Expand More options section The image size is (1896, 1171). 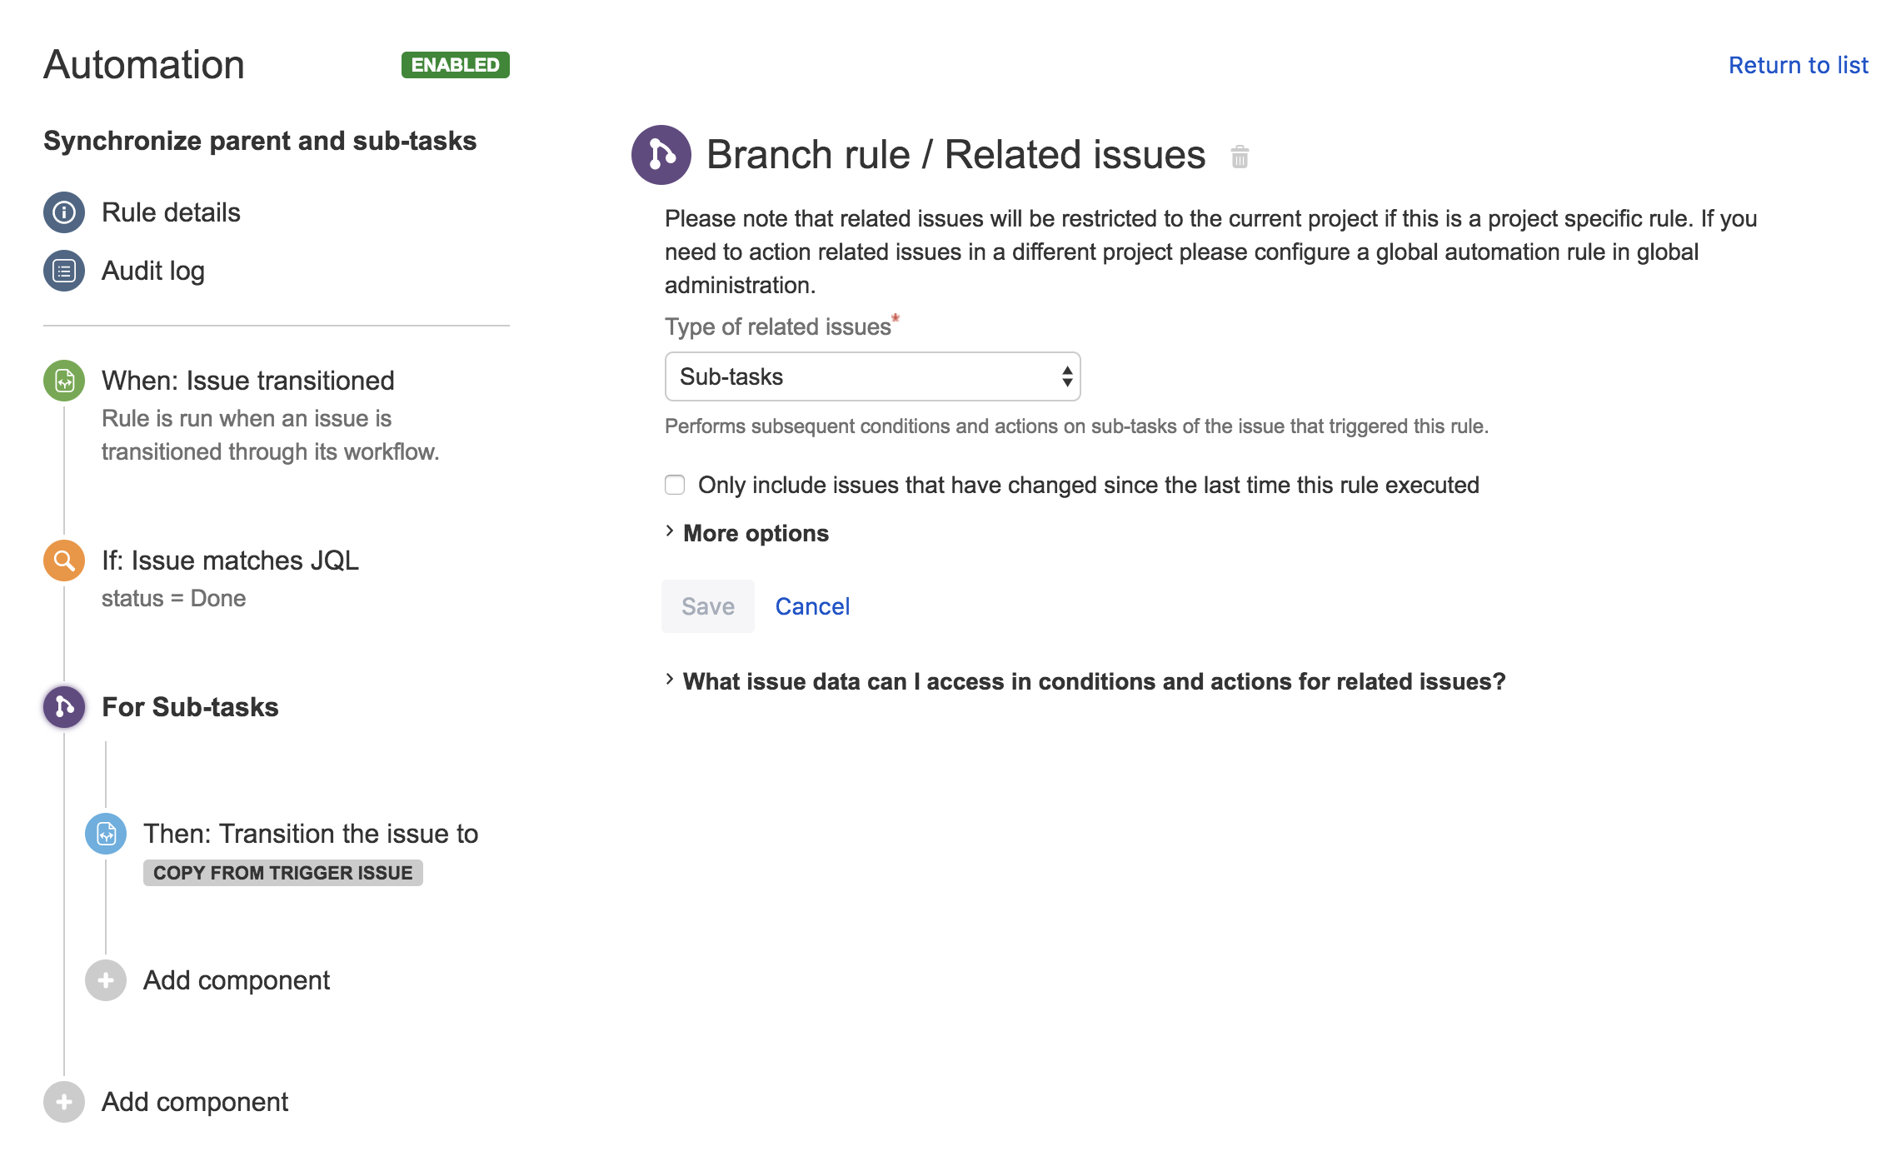755,533
